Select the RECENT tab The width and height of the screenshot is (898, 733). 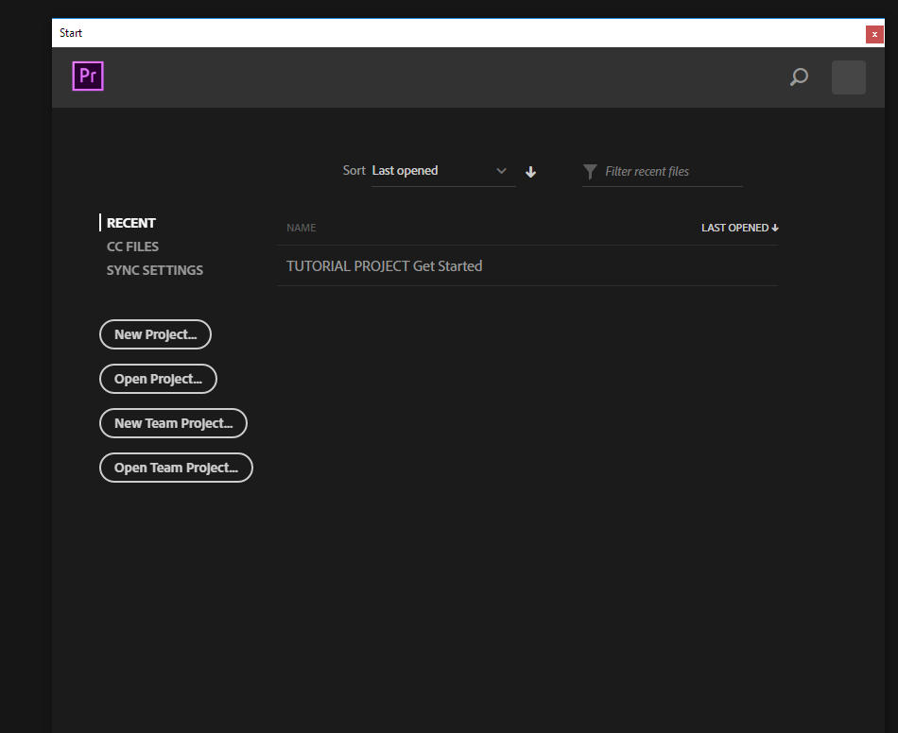pos(131,223)
